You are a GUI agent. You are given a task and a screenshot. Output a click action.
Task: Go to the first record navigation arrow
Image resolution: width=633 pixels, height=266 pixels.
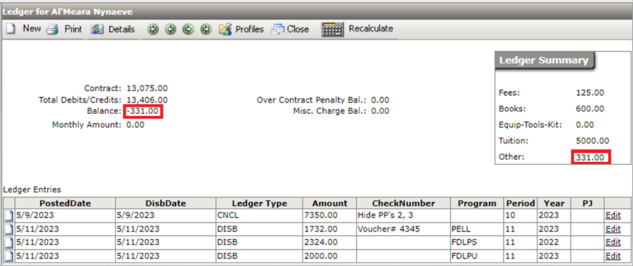tap(153, 30)
